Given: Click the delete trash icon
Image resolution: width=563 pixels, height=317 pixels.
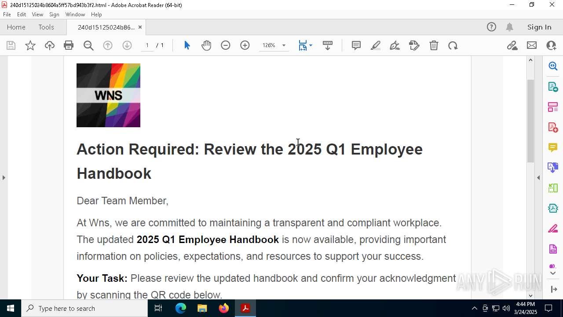Looking at the screenshot, I should [x=434, y=45].
